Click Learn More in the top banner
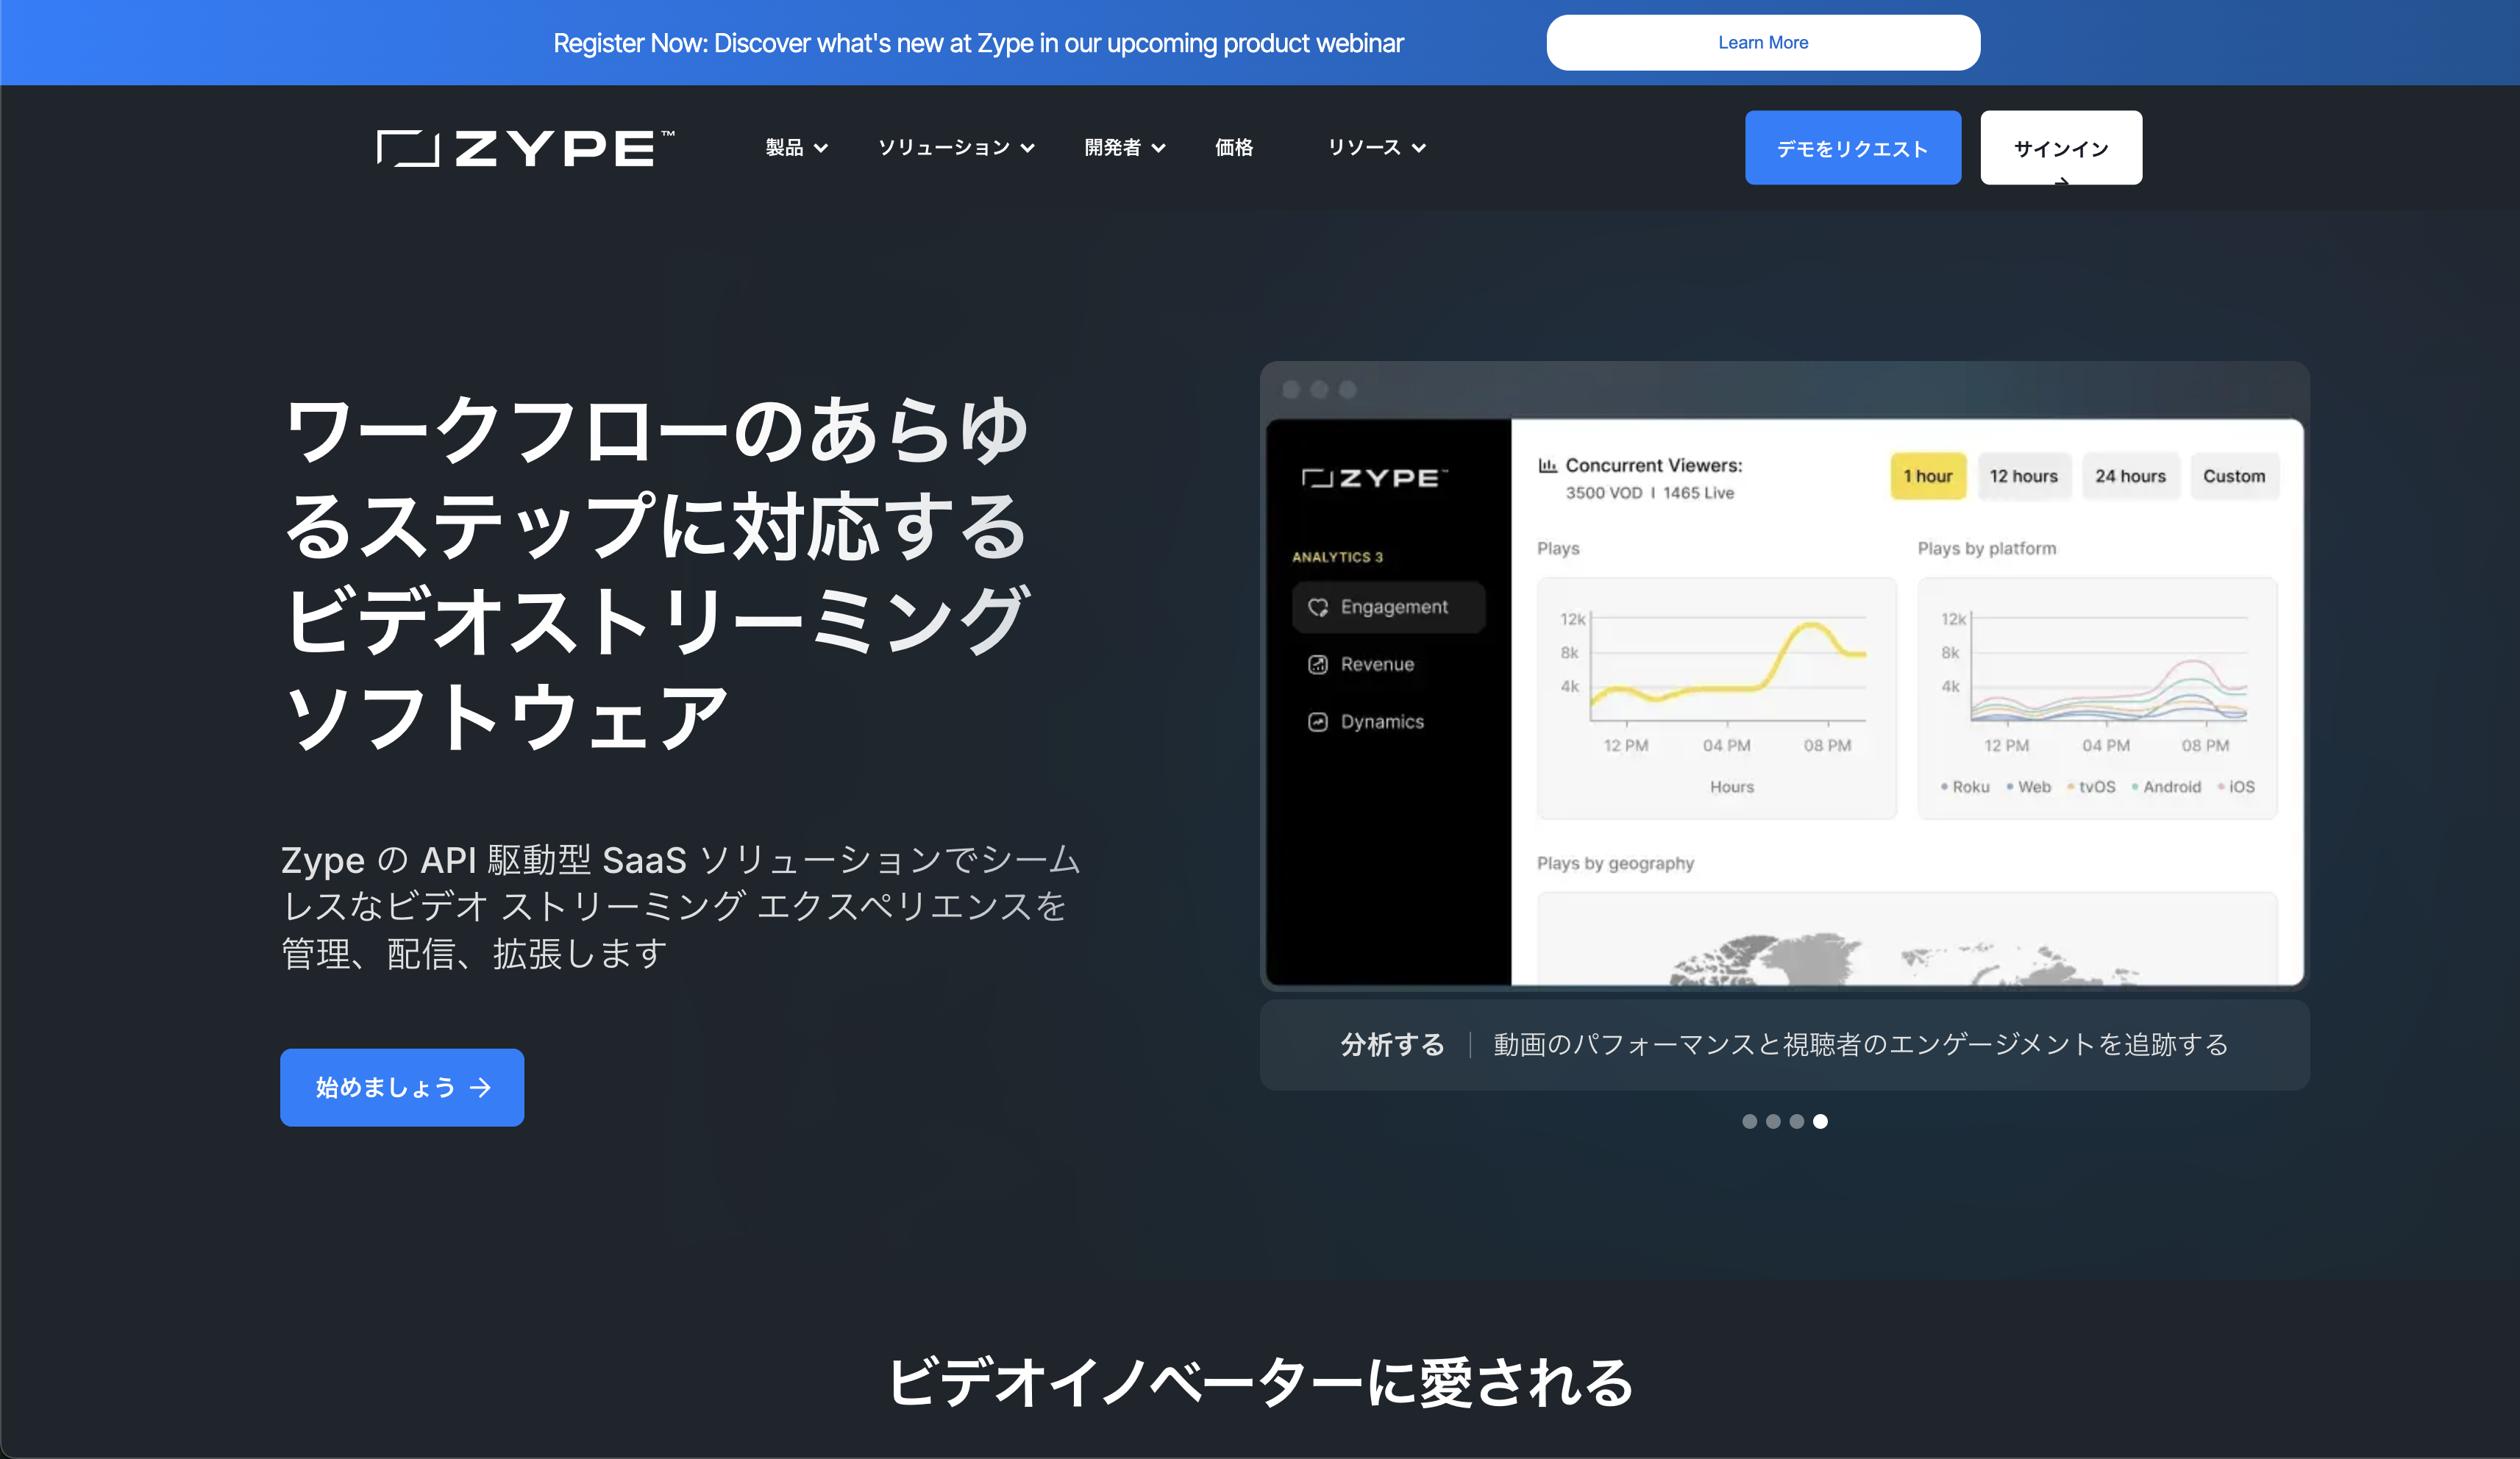The image size is (2520, 1459). click(1763, 43)
